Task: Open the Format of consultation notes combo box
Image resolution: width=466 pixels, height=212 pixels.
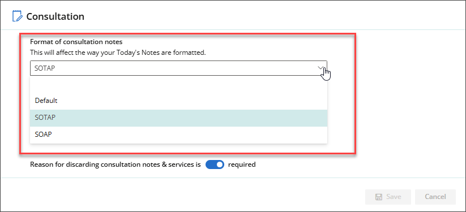Action: [x=178, y=68]
